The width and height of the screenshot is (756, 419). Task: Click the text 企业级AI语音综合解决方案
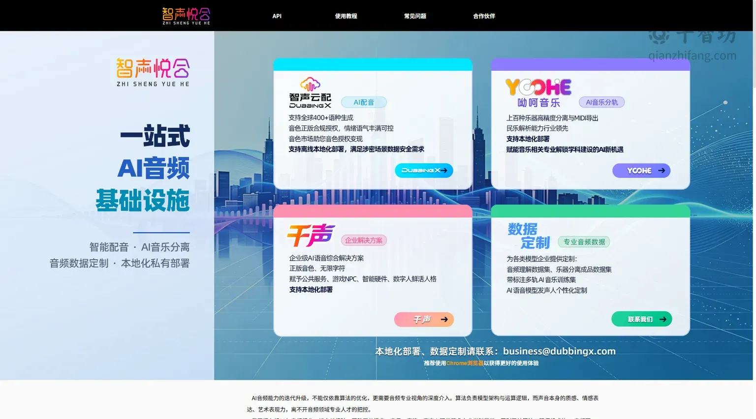tap(327, 258)
